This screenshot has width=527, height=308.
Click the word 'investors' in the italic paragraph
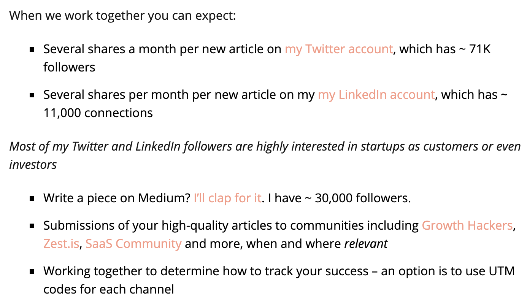coord(33,164)
